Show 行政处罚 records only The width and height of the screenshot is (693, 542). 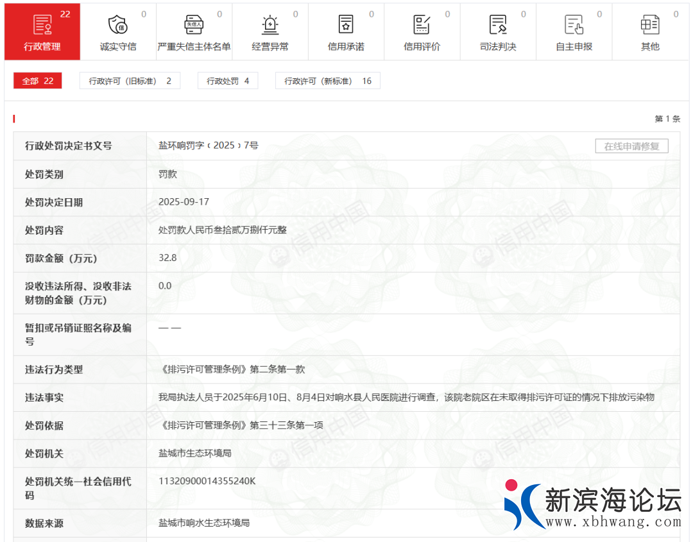click(228, 81)
